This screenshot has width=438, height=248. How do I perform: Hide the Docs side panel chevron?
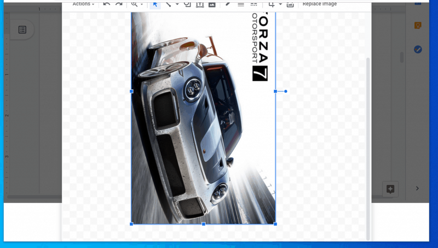coord(417,188)
